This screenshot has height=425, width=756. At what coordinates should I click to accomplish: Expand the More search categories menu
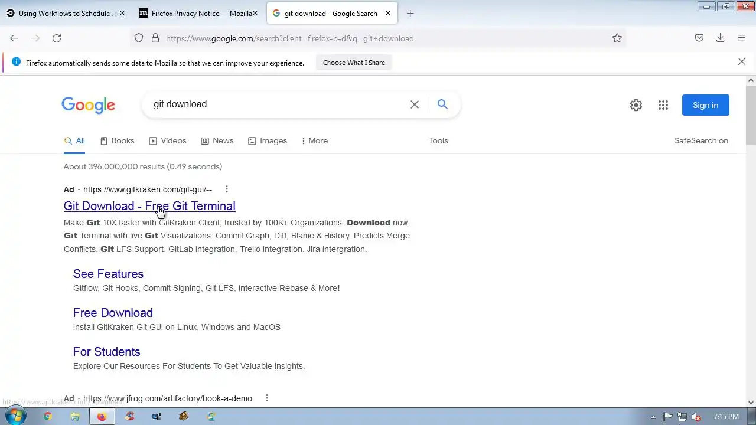(315, 141)
